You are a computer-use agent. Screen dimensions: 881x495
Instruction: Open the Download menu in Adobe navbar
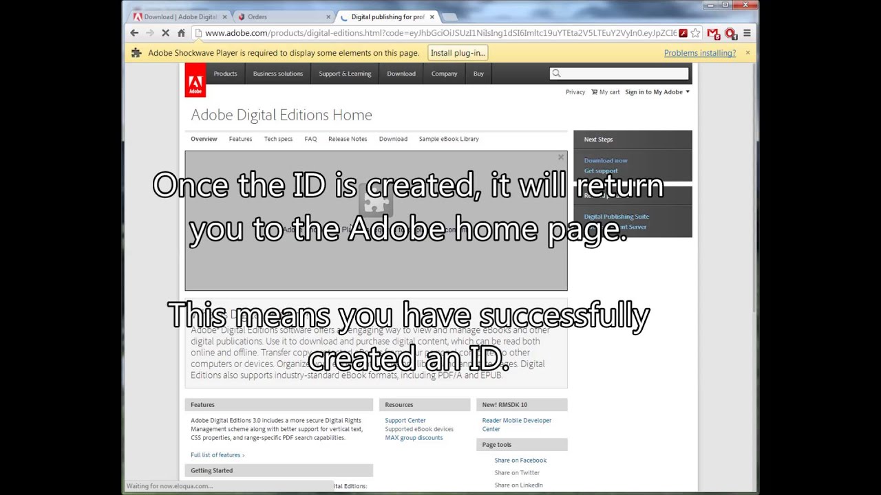pos(401,74)
